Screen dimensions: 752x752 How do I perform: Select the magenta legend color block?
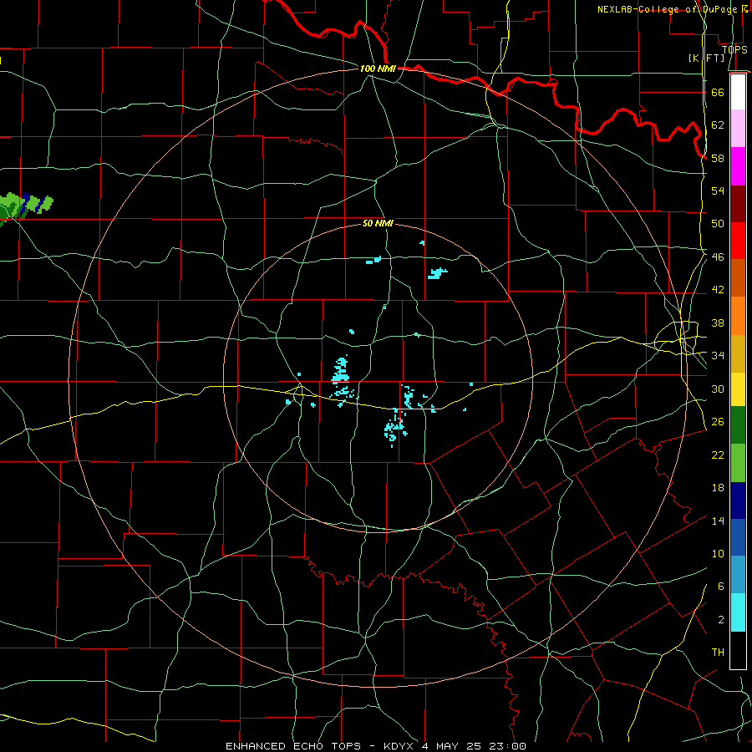point(738,166)
